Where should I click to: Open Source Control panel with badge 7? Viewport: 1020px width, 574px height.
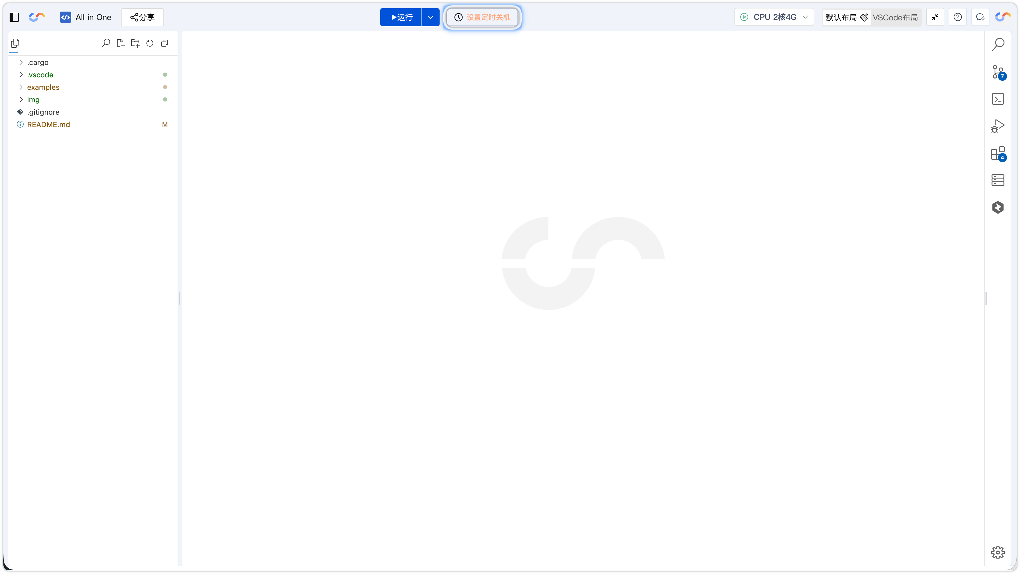coord(998,72)
